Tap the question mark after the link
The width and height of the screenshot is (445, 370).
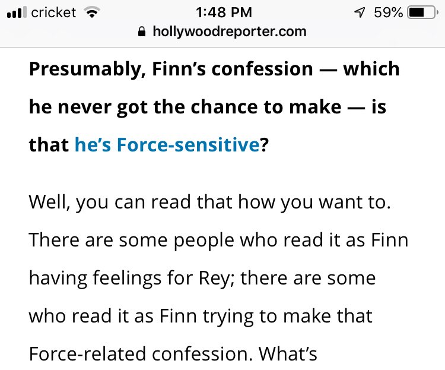(x=264, y=145)
